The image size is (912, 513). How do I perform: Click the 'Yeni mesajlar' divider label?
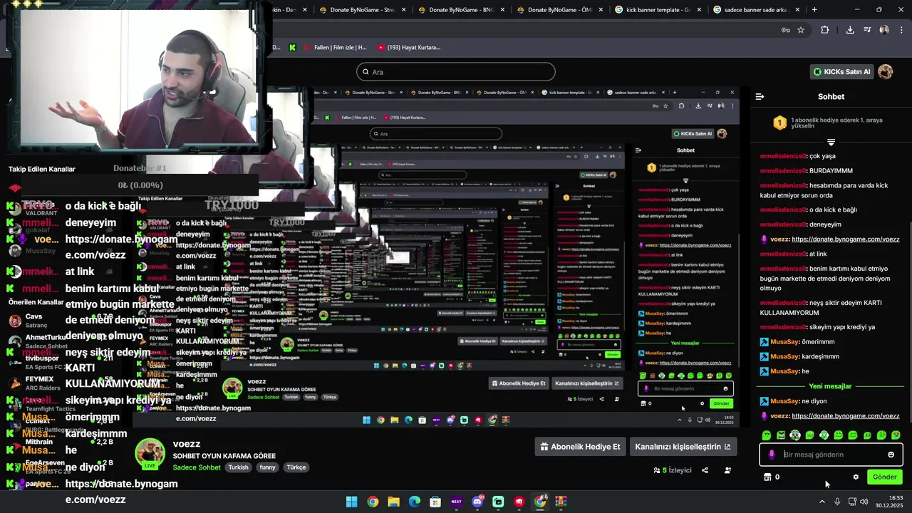pyautogui.click(x=830, y=386)
